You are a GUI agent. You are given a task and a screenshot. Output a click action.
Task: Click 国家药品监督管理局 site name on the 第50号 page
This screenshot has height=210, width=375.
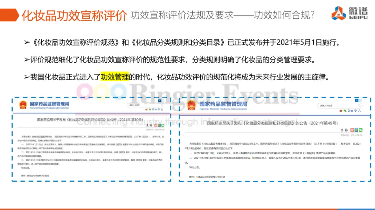pyautogui.click(x=49, y=104)
